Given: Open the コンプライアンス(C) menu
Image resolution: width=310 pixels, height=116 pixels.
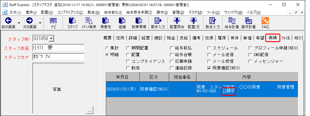Looking at the screenshot, I should [70, 12].
